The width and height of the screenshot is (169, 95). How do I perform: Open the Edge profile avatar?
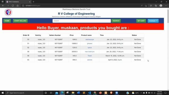(x=161, y=6)
